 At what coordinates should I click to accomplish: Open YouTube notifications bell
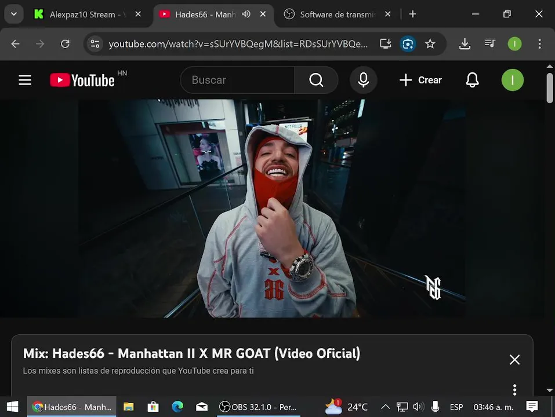pos(472,81)
